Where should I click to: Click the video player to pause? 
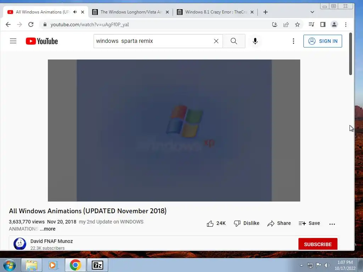click(174, 130)
